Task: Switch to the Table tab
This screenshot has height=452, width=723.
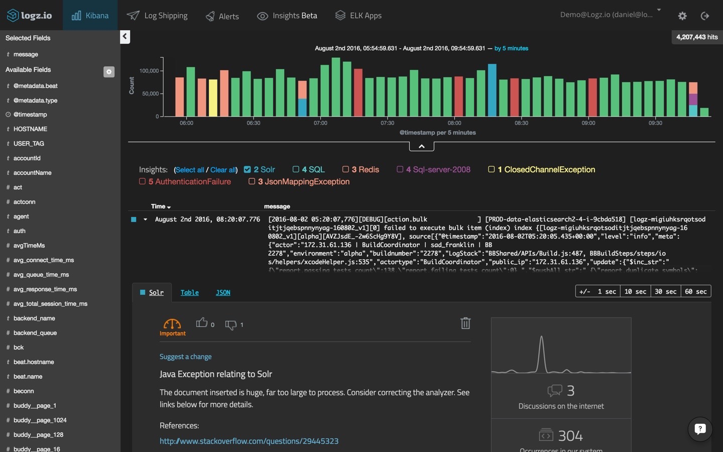Action: click(x=189, y=293)
